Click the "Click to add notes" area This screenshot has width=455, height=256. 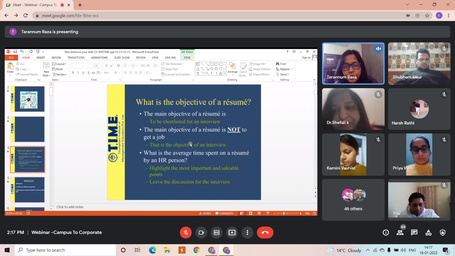[x=70, y=207]
